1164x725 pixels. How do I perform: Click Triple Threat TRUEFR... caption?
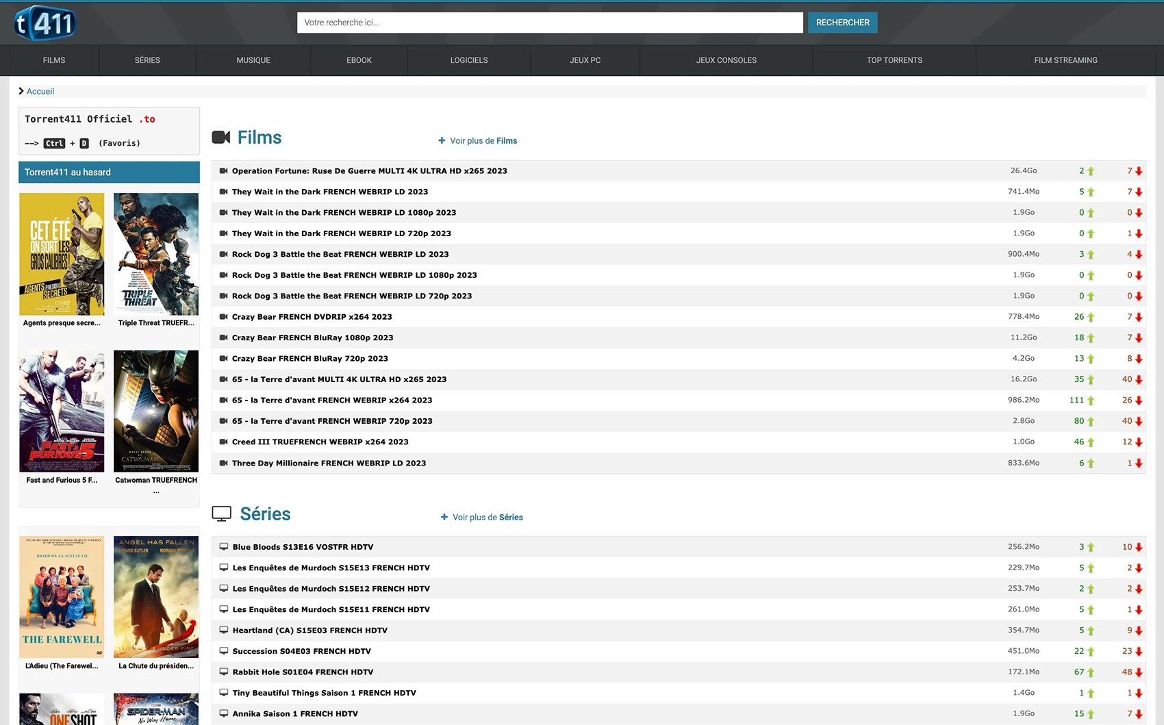click(x=156, y=323)
